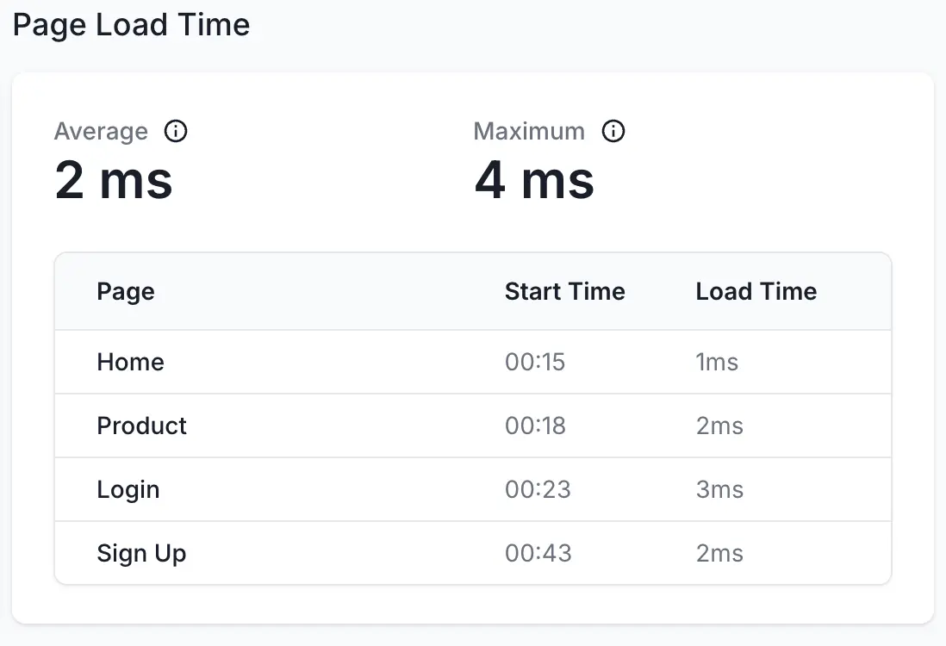Click the Maximum label
Viewport: 946px width, 646px height.
(529, 131)
